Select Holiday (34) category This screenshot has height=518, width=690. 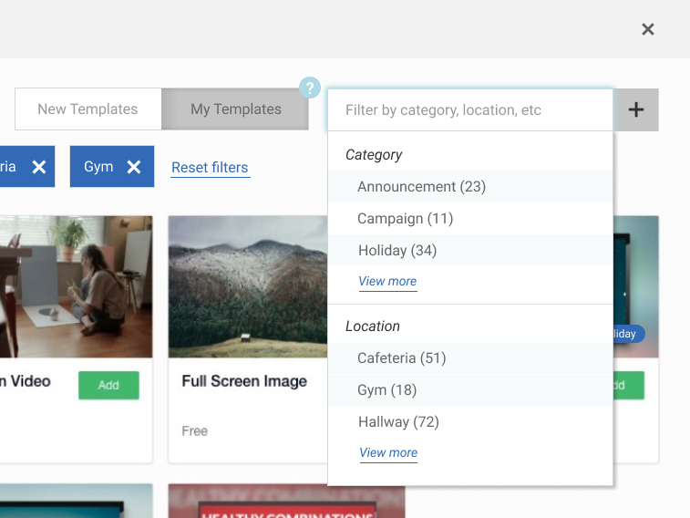coord(470,251)
